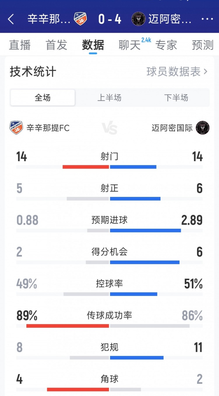Tap truncated 迈阿密… team name in the header
This screenshot has width=219, height=396.
170,19
